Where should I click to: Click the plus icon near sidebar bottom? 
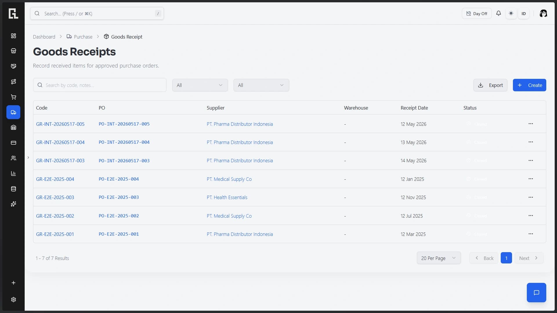click(13, 283)
